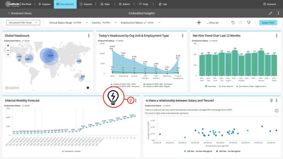Click Show all filters
This screenshot has width=283, height=159.
coord(213,23)
